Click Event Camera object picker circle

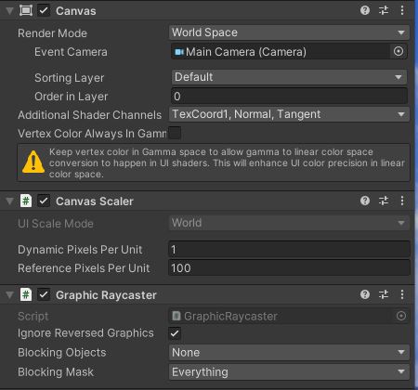click(398, 51)
